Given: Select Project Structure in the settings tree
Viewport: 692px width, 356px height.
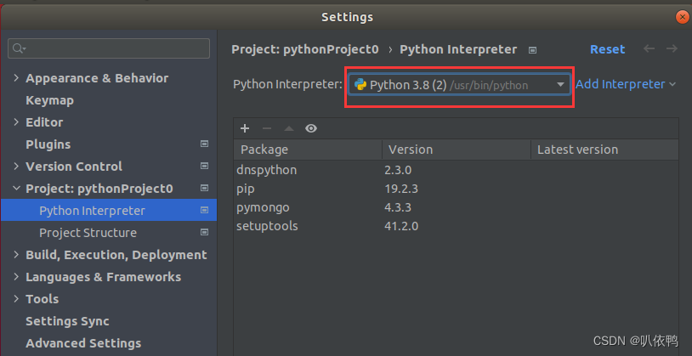Looking at the screenshot, I should click(x=88, y=233).
